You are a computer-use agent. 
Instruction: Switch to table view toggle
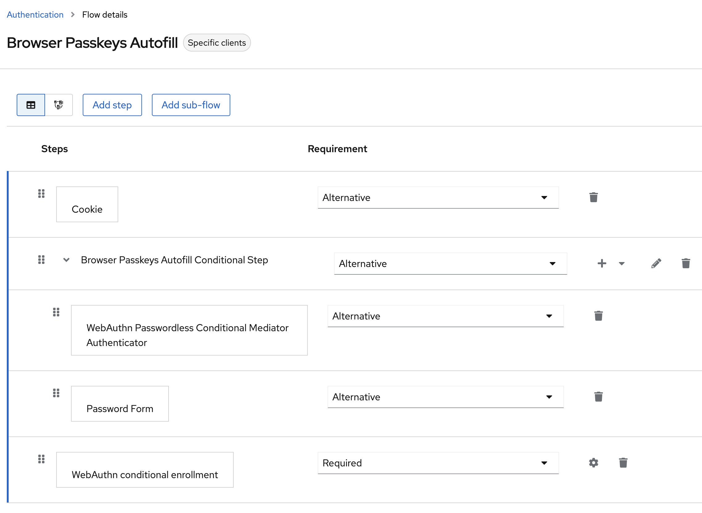point(31,105)
